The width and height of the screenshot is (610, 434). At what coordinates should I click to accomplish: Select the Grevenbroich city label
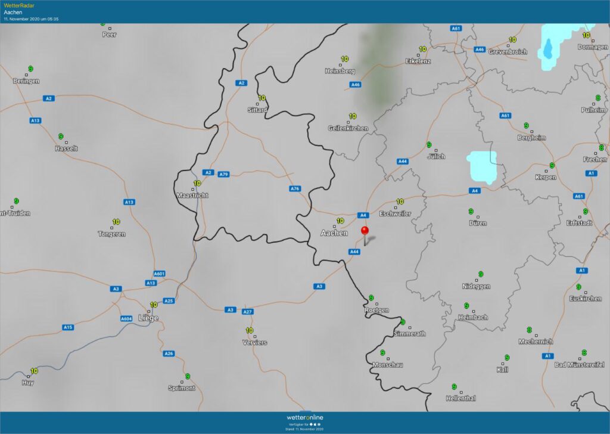click(508, 51)
